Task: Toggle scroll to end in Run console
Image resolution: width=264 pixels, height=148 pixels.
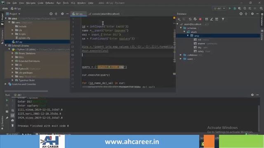Action: [12, 116]
